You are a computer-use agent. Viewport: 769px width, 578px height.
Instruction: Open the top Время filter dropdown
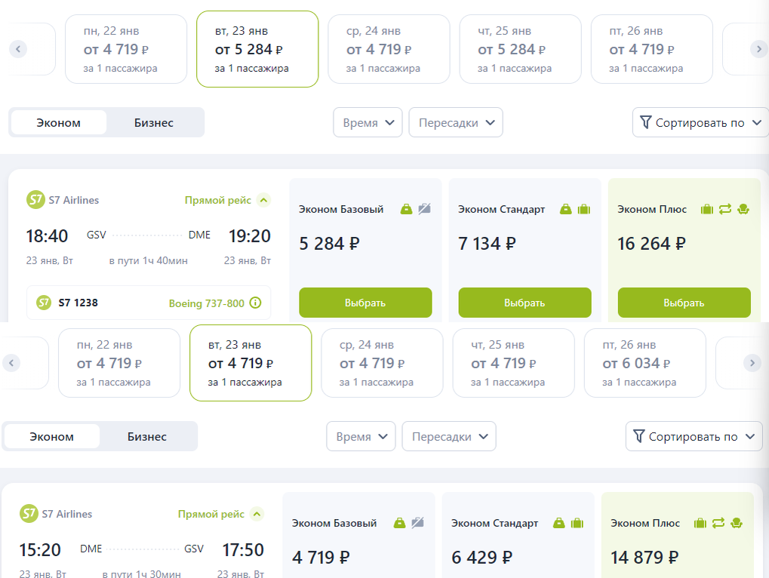click(368, 122)
